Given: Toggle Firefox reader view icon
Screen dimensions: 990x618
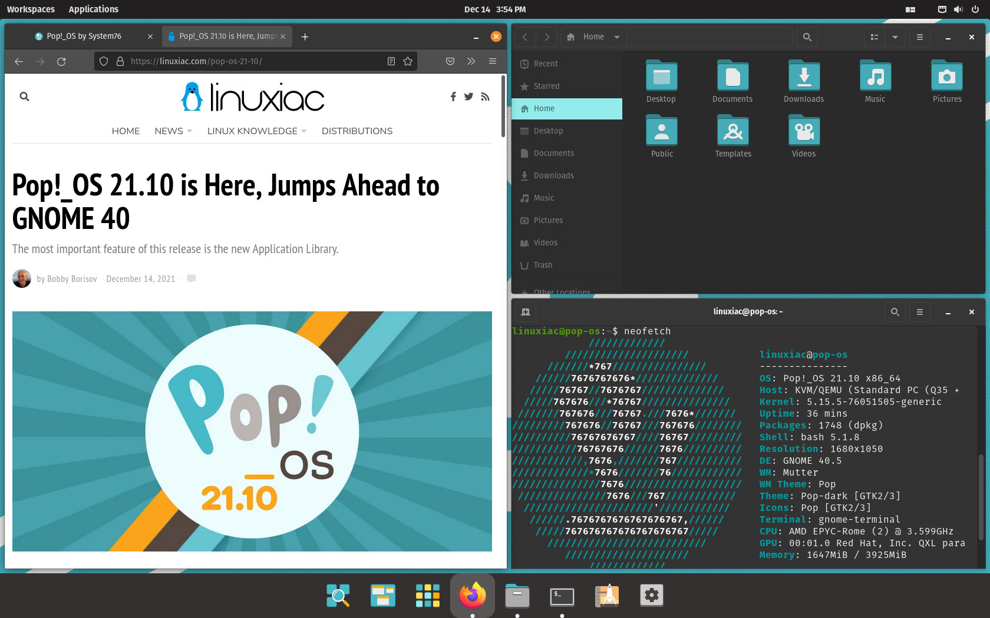Looking at the screenshot, I should [x=391, y=61].
